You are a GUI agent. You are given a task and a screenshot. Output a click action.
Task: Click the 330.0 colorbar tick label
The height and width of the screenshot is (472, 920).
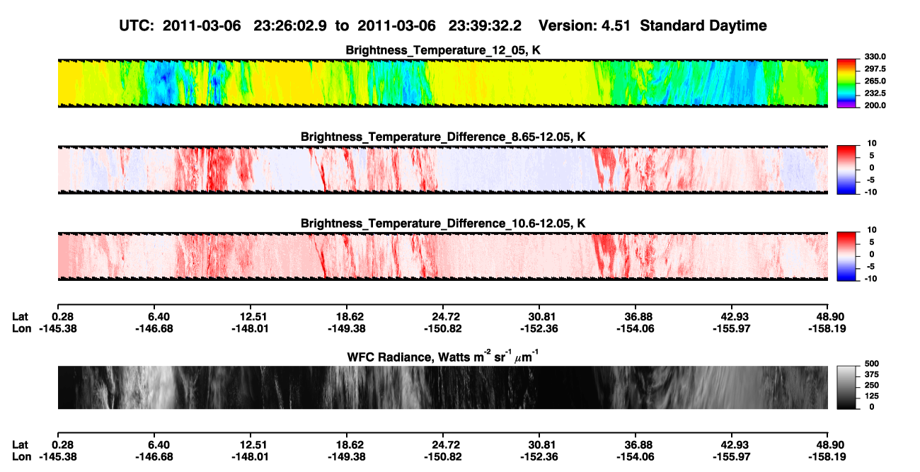pos(875,57)
